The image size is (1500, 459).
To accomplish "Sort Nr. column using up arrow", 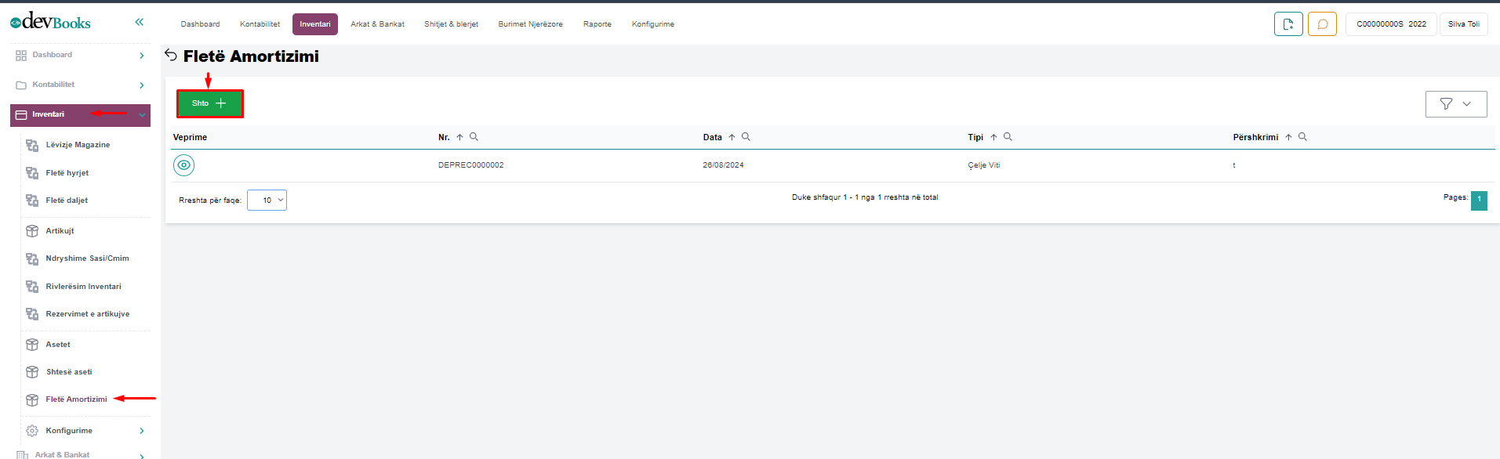I will tap(459, 137).
